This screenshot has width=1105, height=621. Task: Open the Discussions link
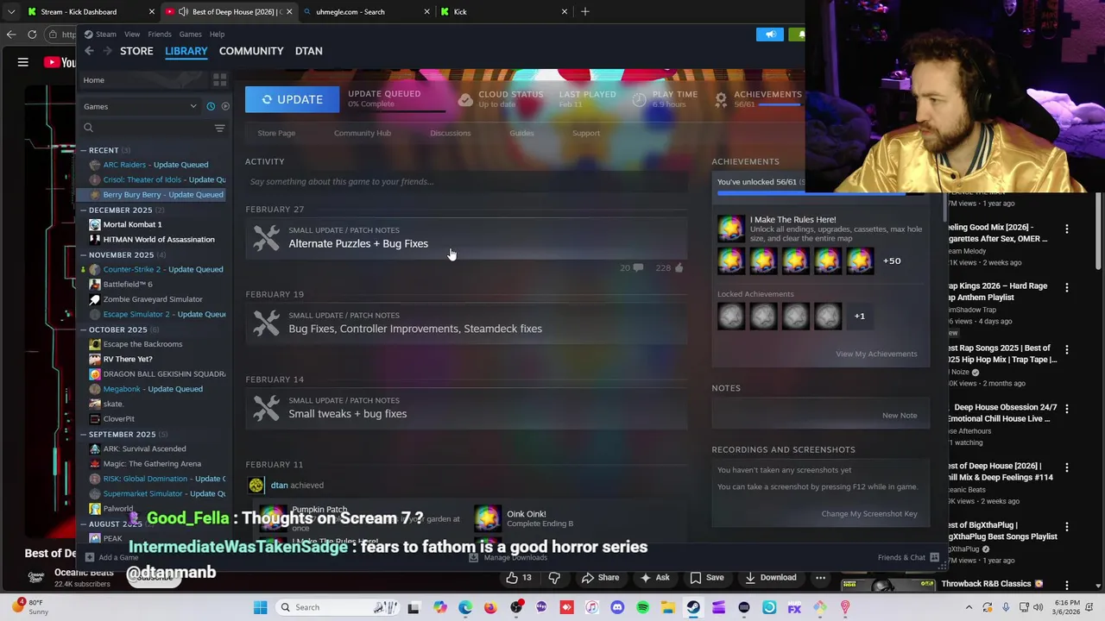pos(450,133)
